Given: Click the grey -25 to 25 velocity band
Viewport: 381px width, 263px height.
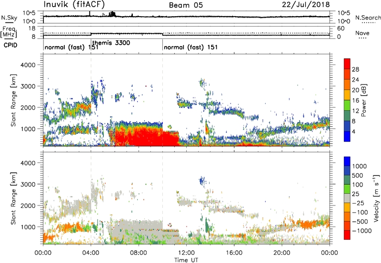Looking at the screenshot, I should pyautogui.click(x=347, y=198).
